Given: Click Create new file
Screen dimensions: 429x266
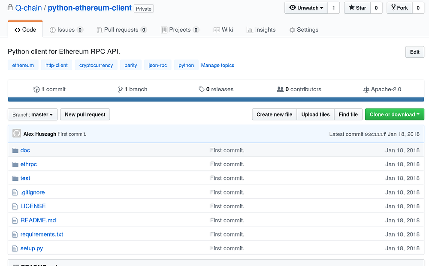Looking at the screenshot, I should 275,114.
